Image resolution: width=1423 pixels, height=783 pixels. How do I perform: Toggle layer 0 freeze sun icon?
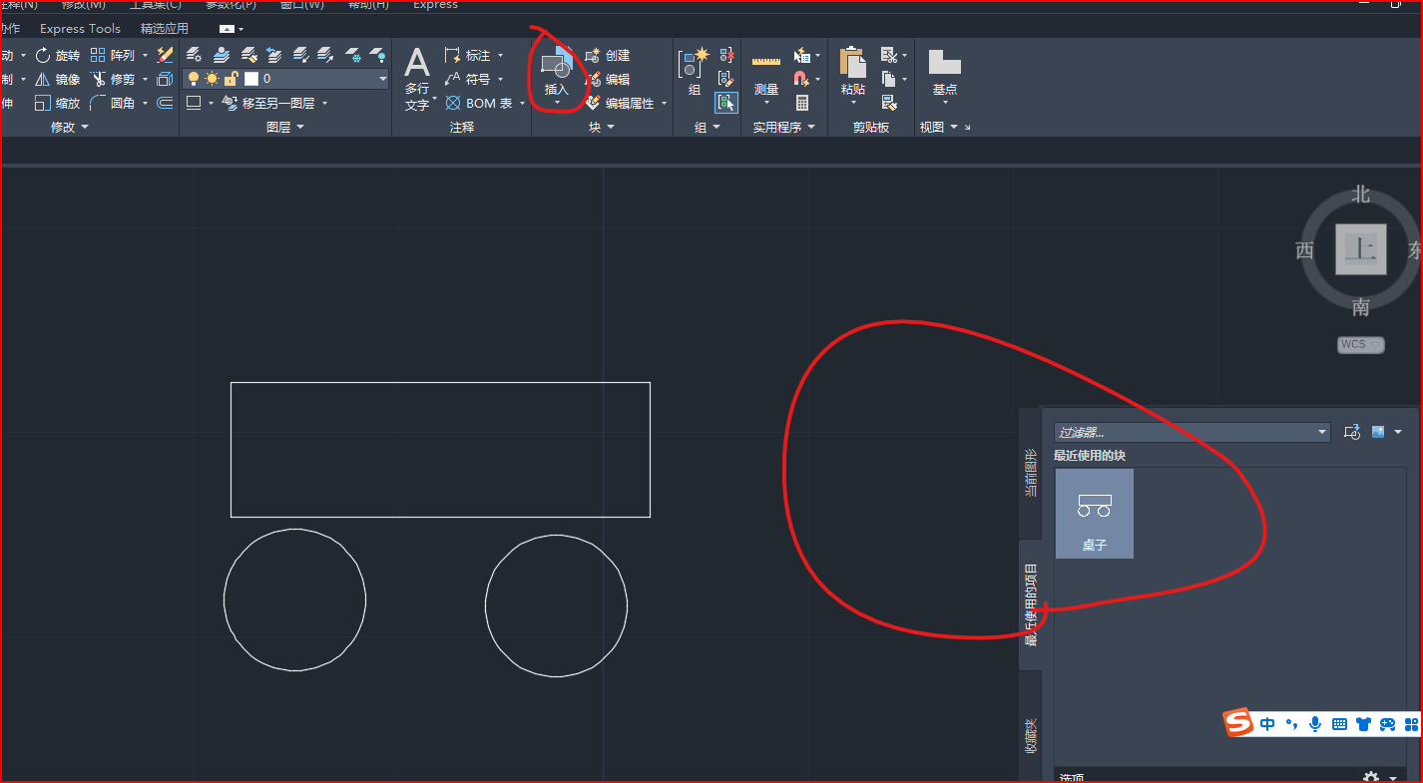click(212, 79)
